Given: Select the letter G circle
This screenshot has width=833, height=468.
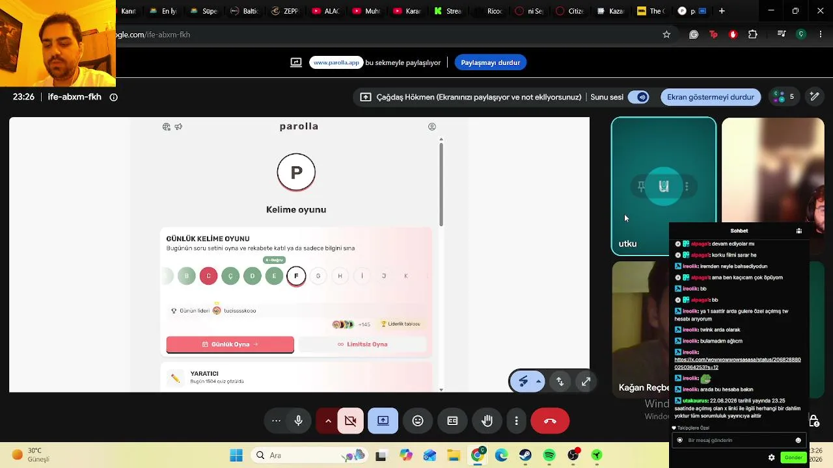Looking at the screenshot, I should (x=318, y=276).
